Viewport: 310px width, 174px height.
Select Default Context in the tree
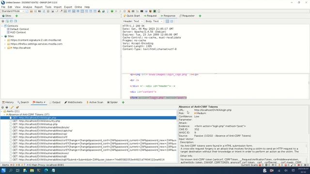click(19, 29)
